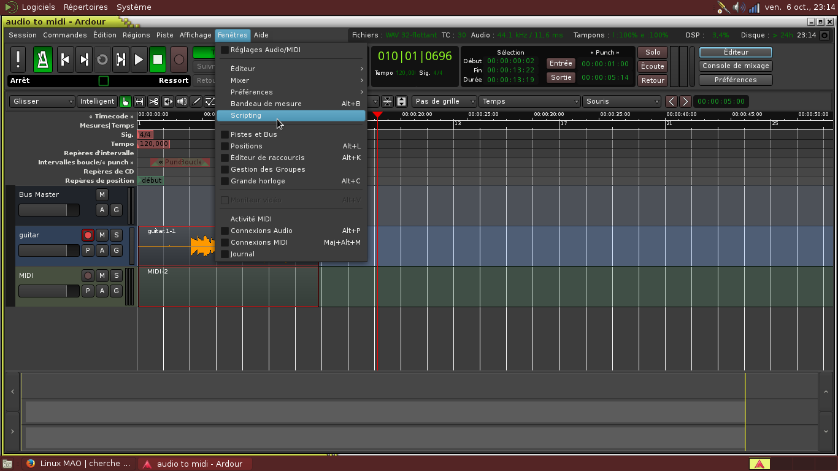Screen dimensions: 838x471
Task: Toggle loop playback in transport bar
Action: coord(102,59)
